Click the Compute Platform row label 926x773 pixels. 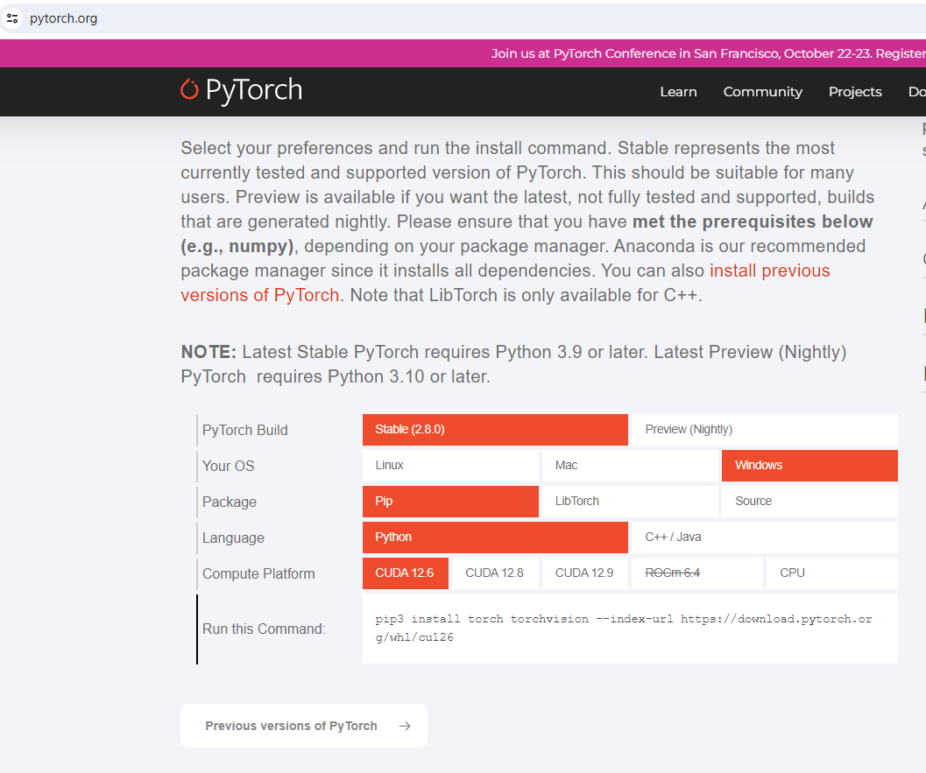coord(258,574)
